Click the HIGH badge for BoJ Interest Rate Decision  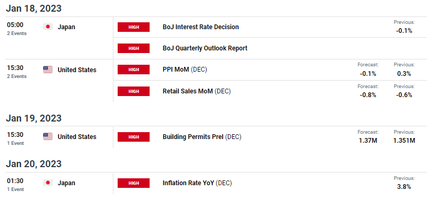[x=134, y=27]
